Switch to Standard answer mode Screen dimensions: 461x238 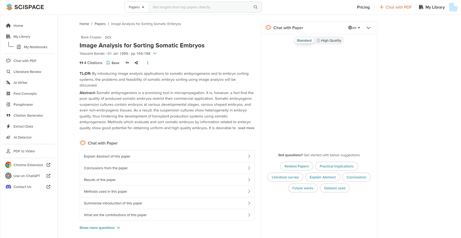coord(304,40)
